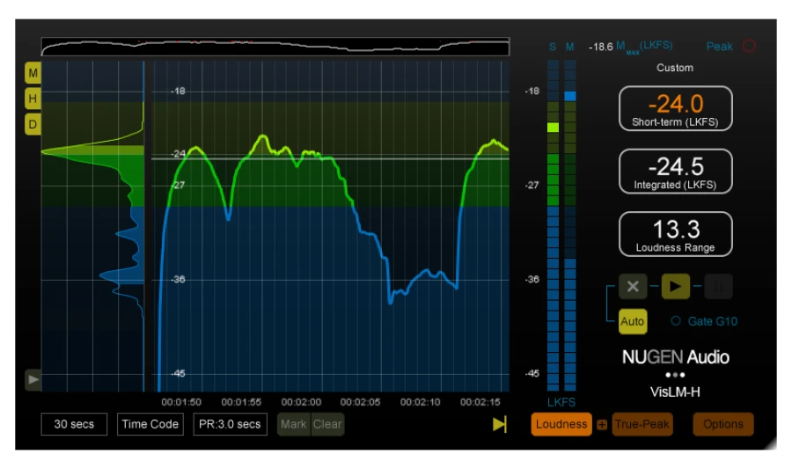Screen dimensions: 792x469
Task: Click the 00:01:55 timecode label
Action: coord(241,402)
